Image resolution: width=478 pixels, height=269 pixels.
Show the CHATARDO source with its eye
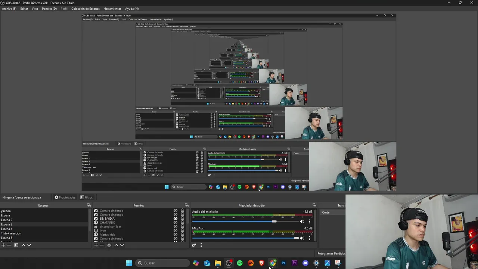point(176,223)
